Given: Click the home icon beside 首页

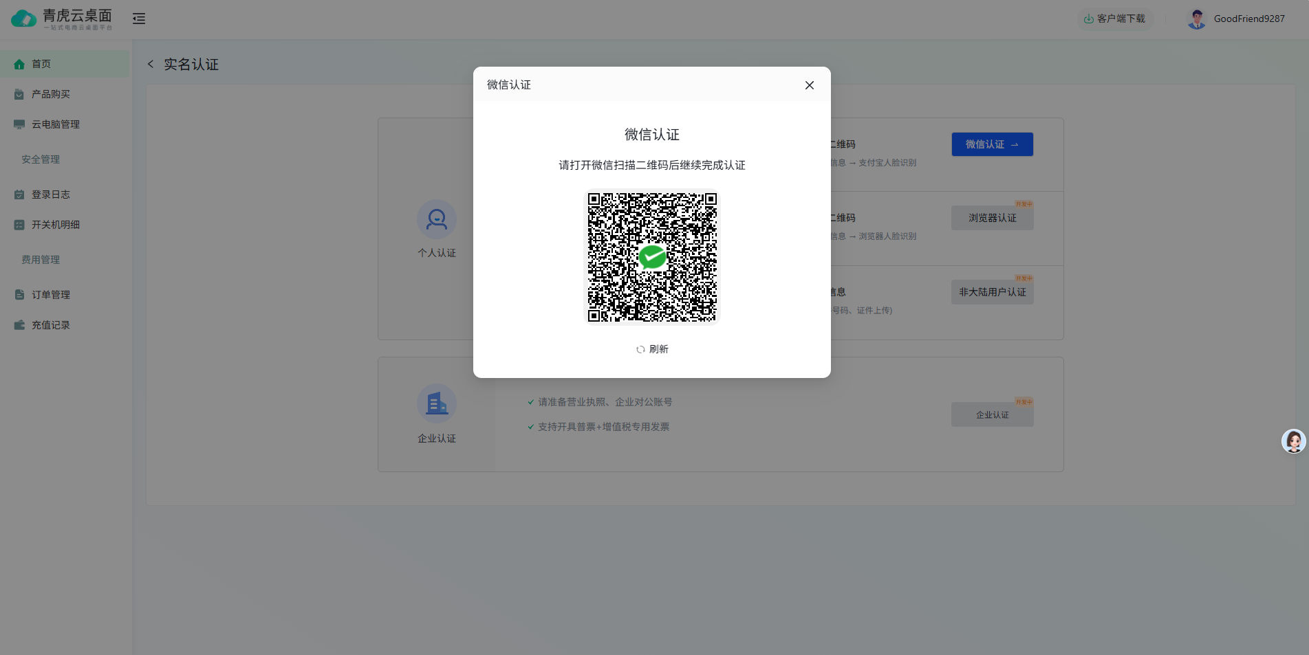Looking at the screenshot, I should [19, 64].
